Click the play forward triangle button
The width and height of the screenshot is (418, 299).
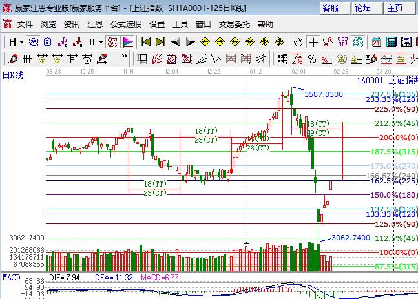point(191,42)
